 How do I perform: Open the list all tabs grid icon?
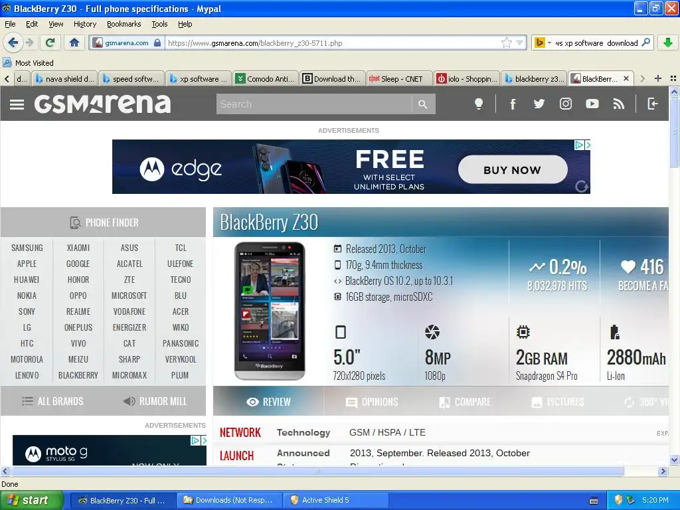click(x=673, y=78)
